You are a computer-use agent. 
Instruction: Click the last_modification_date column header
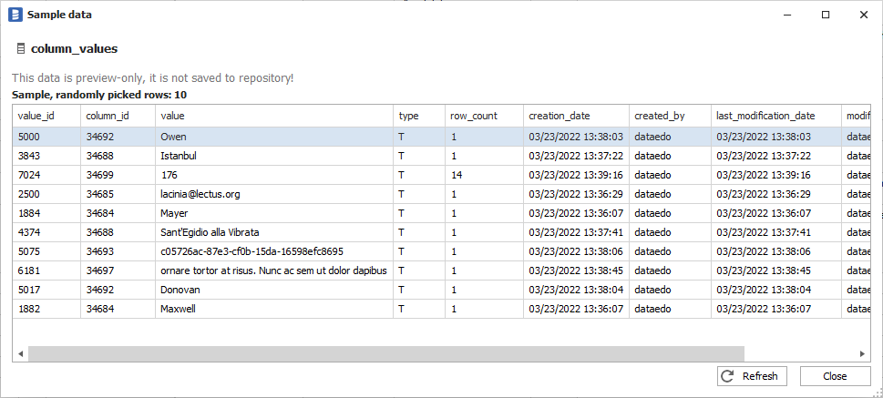[775, 116]
